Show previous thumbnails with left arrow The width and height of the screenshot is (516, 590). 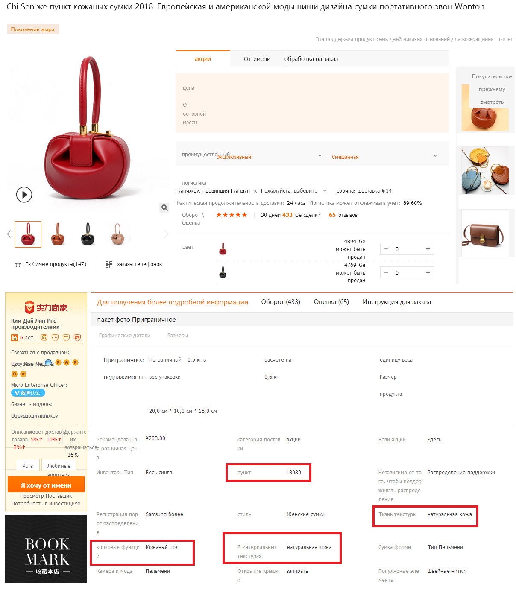(x=9, y=234)
